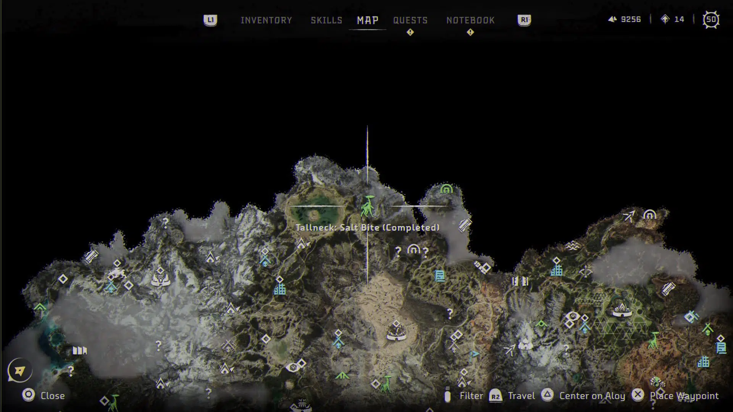733x412 pixels.
Task: Select the Map tab
Action: pyautogui.click(x=368, y=20)
